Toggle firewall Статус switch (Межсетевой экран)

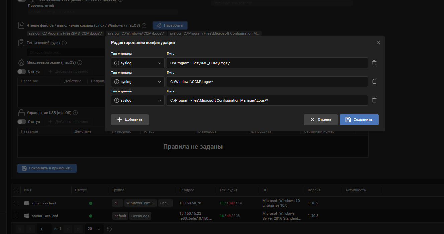(x=22, y=72)
